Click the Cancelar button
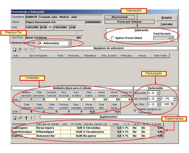The width and height of the screenshot is (189, 153). [167, 24]
